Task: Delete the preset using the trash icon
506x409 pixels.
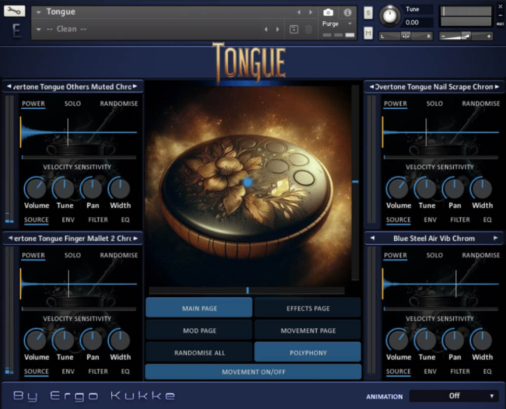Action: tap(309, 29)
